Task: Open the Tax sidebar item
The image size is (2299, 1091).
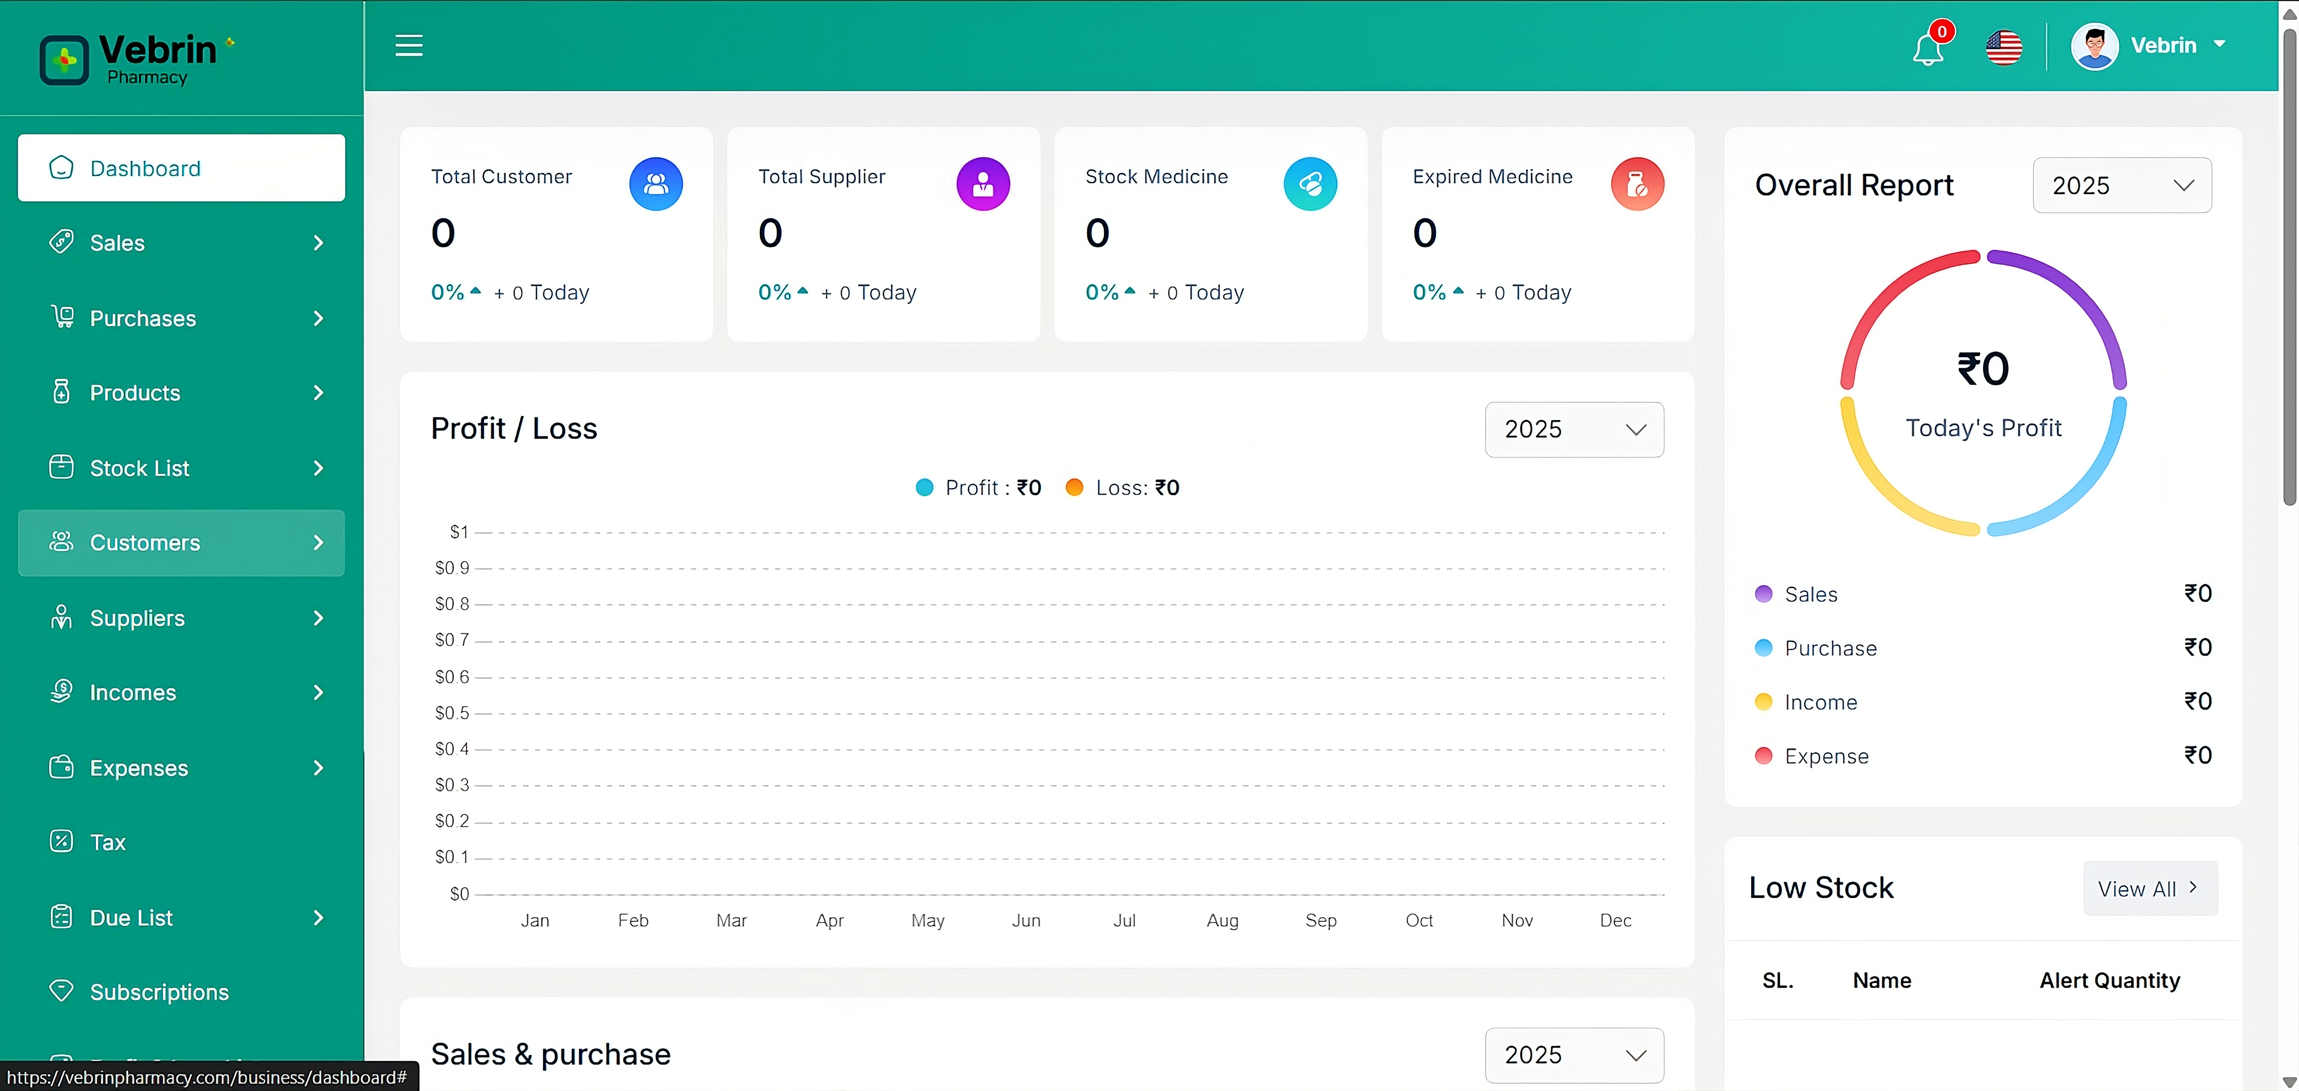Action: coord(108,842)
